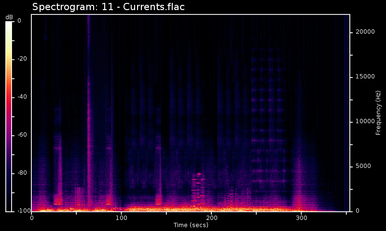Click the 300 seconds time axis marker
Screen dimensions: 386x231
[x=301, y=218]
